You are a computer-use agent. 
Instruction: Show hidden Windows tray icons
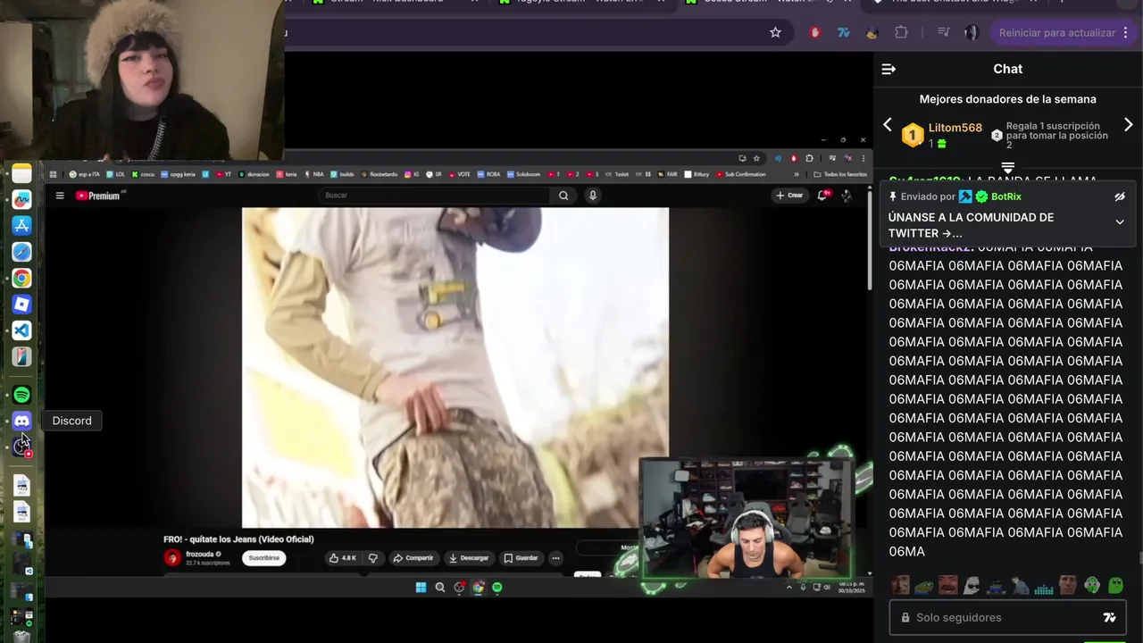point(788,587)
